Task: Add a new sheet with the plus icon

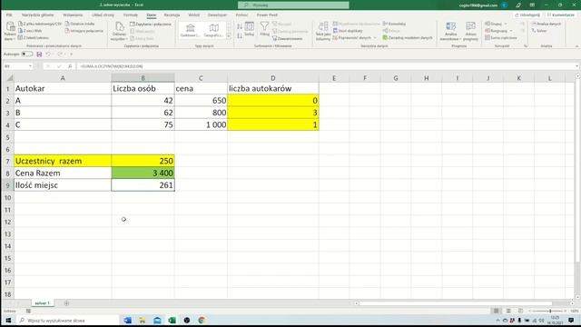Action: 66,303
